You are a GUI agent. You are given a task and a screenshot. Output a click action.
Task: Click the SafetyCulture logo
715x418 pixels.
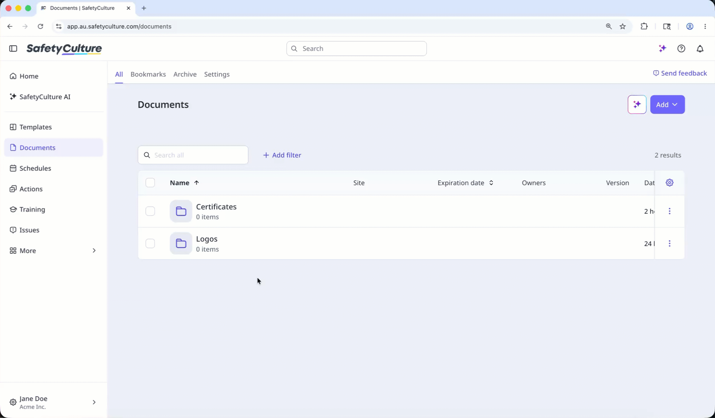64,49
